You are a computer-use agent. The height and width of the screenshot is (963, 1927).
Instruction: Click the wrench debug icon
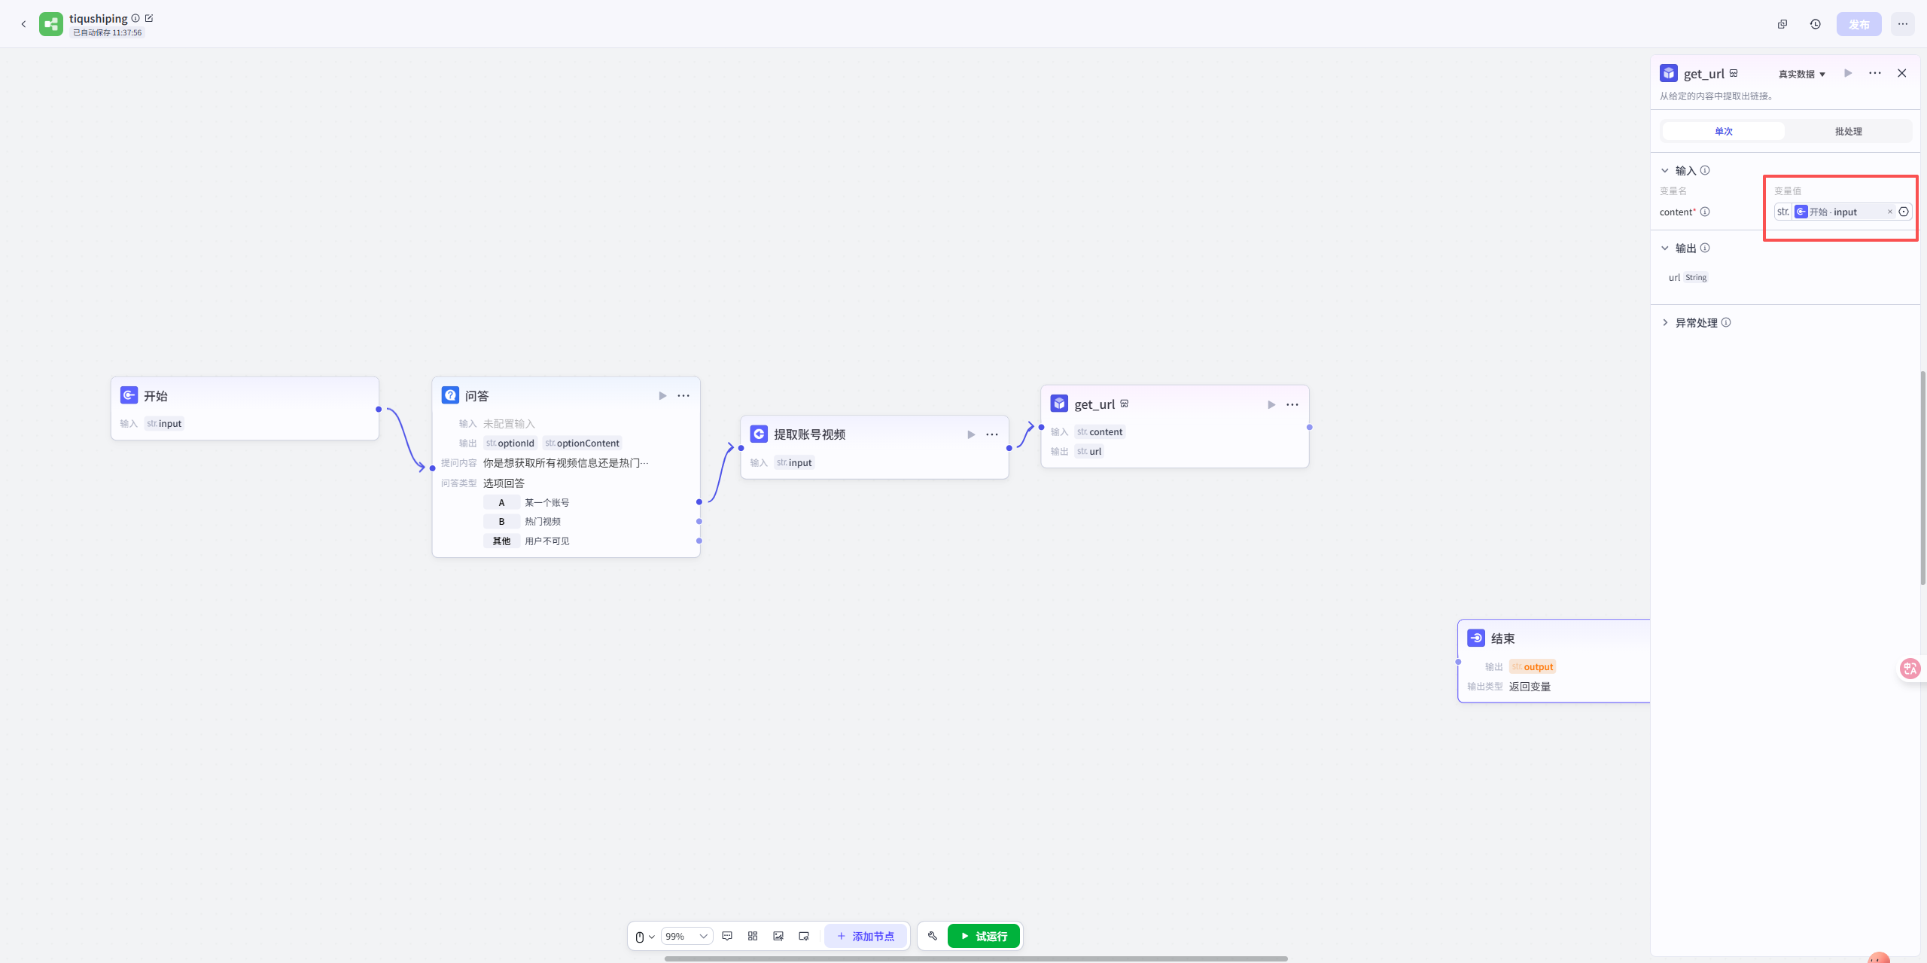click(x=933, y=936)
